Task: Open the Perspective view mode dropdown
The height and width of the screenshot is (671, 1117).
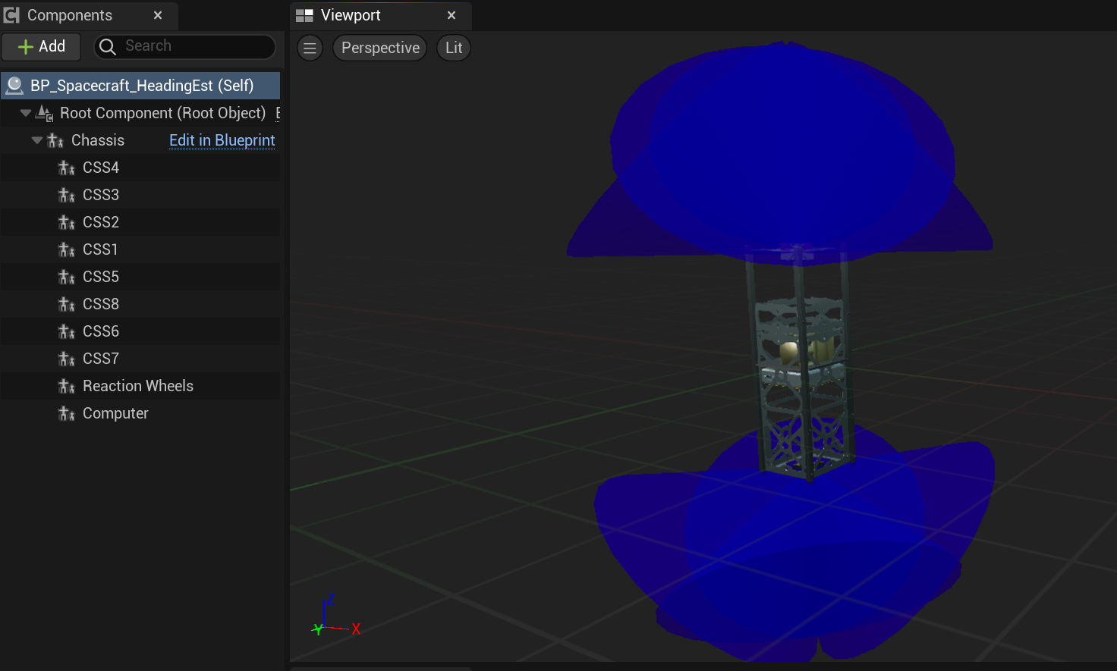Action: pyautogui.click(x=380, y=48)
